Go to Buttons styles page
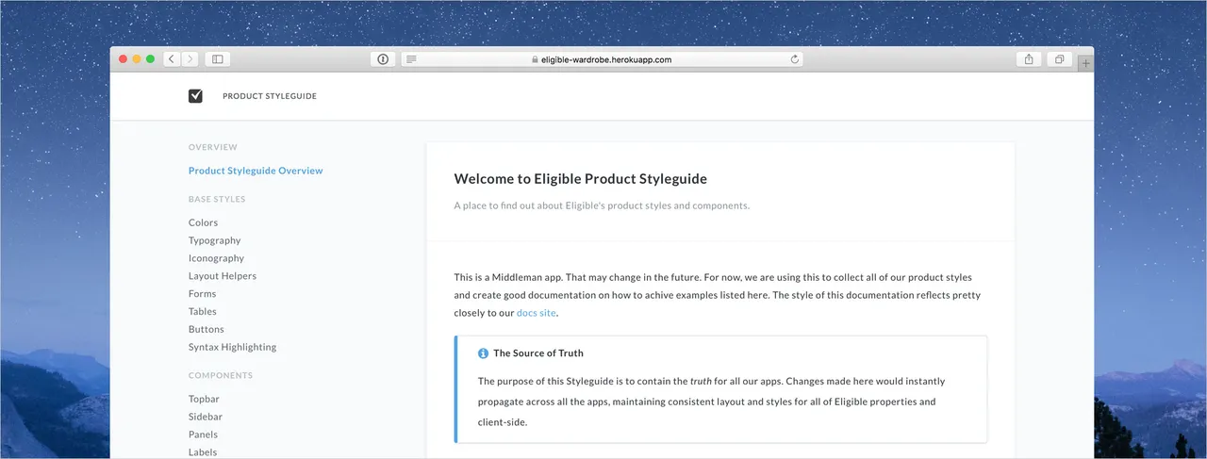Viewport: 1207px width, 459px height. click(x=207, y=329)
